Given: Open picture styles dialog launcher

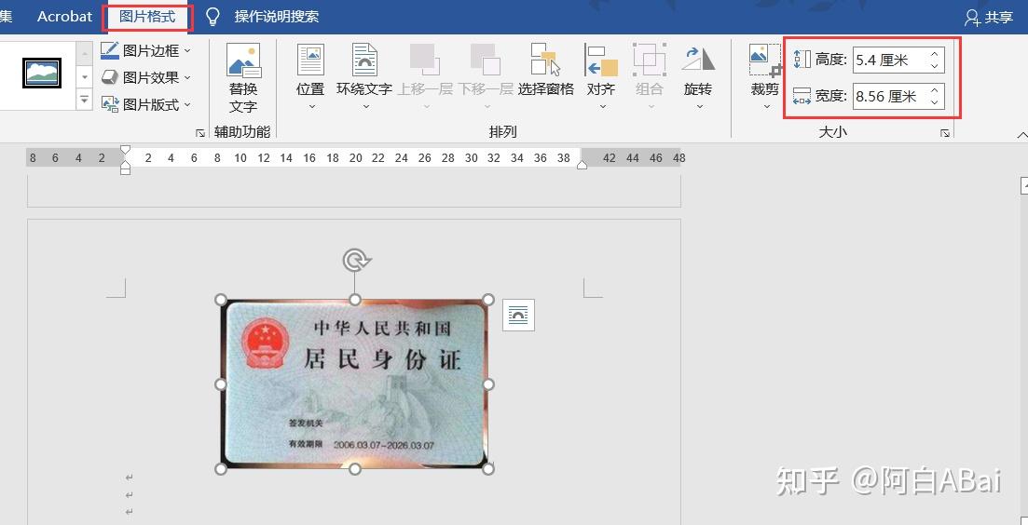Looking at the screenshot, I should (x=200, y=133).
